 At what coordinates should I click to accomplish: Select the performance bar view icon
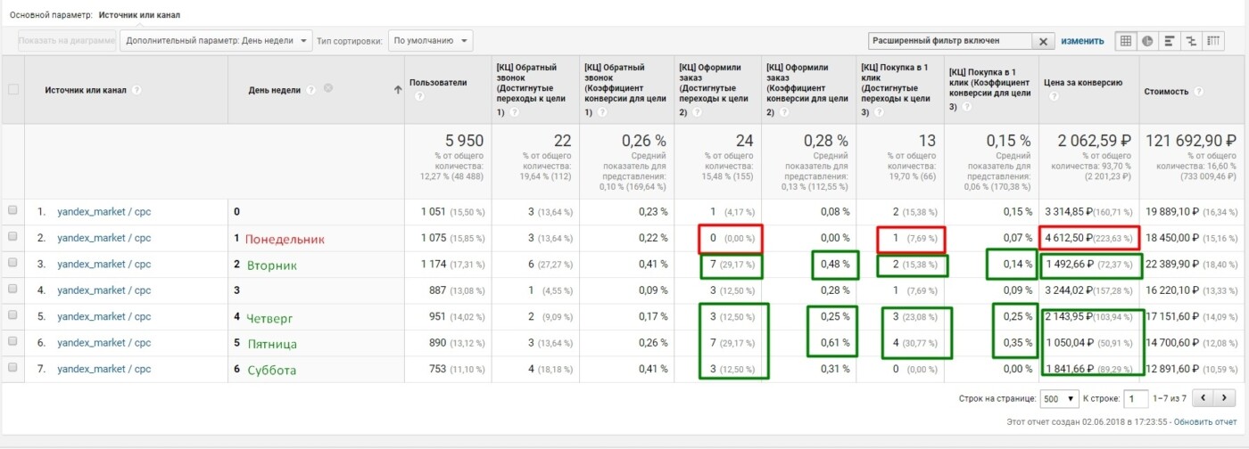point(1169,41)
